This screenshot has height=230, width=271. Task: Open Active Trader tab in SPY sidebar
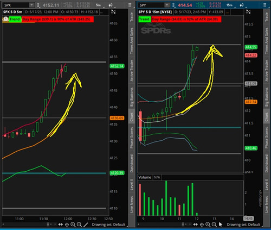(267, 71)
